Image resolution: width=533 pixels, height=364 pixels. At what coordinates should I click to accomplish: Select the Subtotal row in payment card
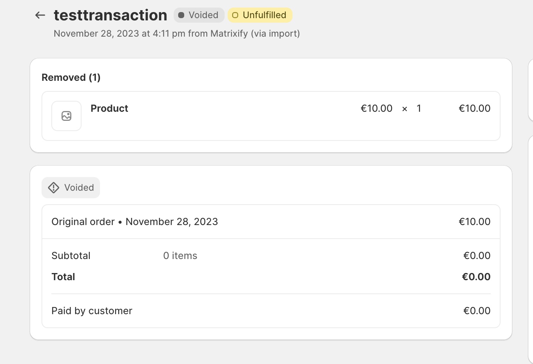pyautogui.click(x=71, y=256)
